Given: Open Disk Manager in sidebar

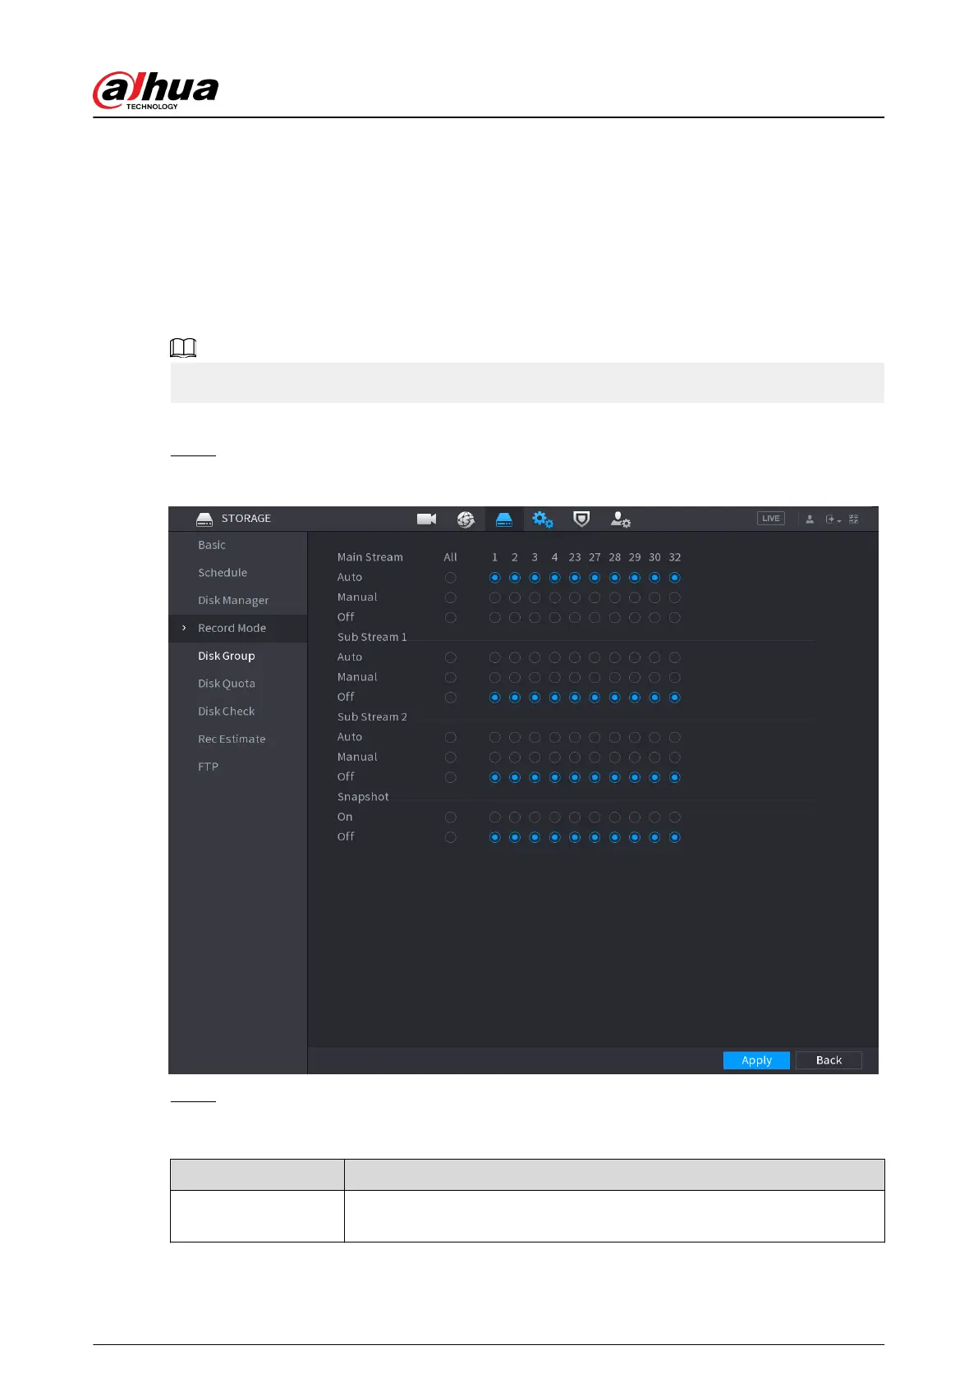Looking at the screenshot, I should (x=233, y=601).
